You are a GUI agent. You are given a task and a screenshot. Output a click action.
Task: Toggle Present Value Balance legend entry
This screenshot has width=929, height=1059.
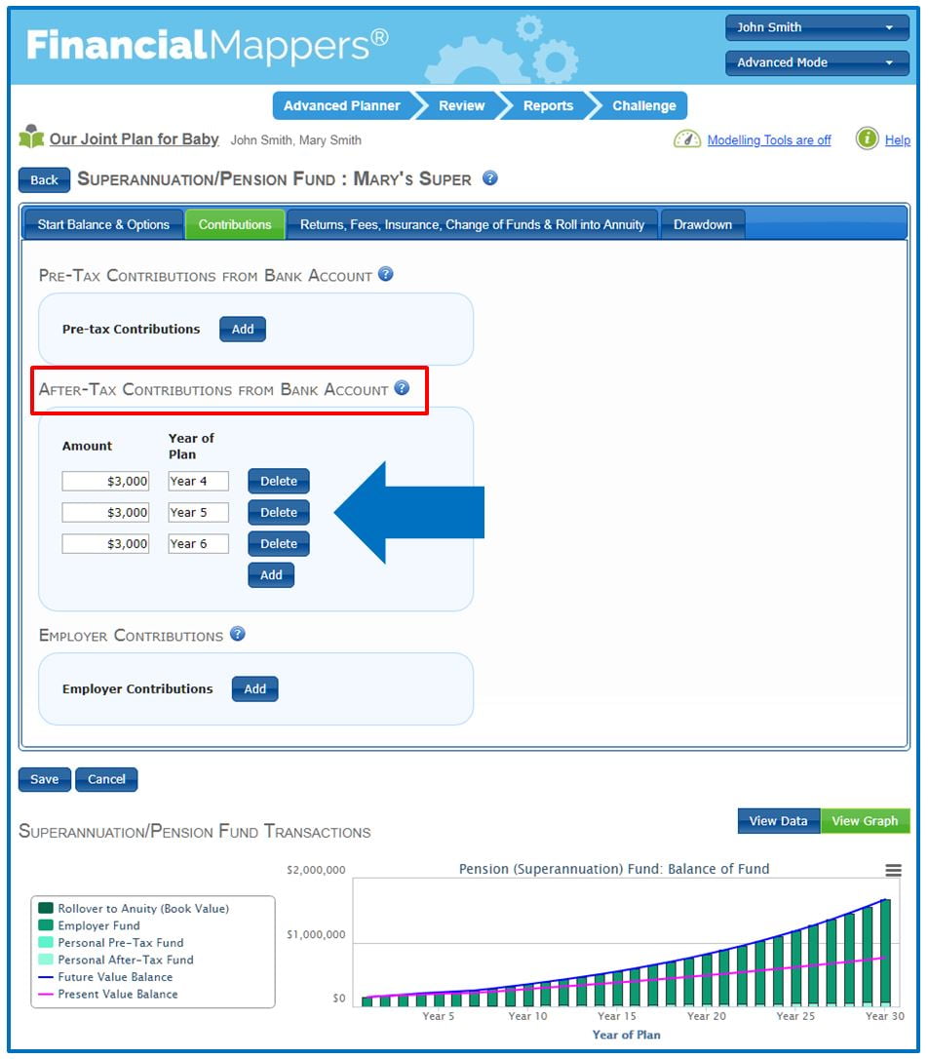point(117,994)
